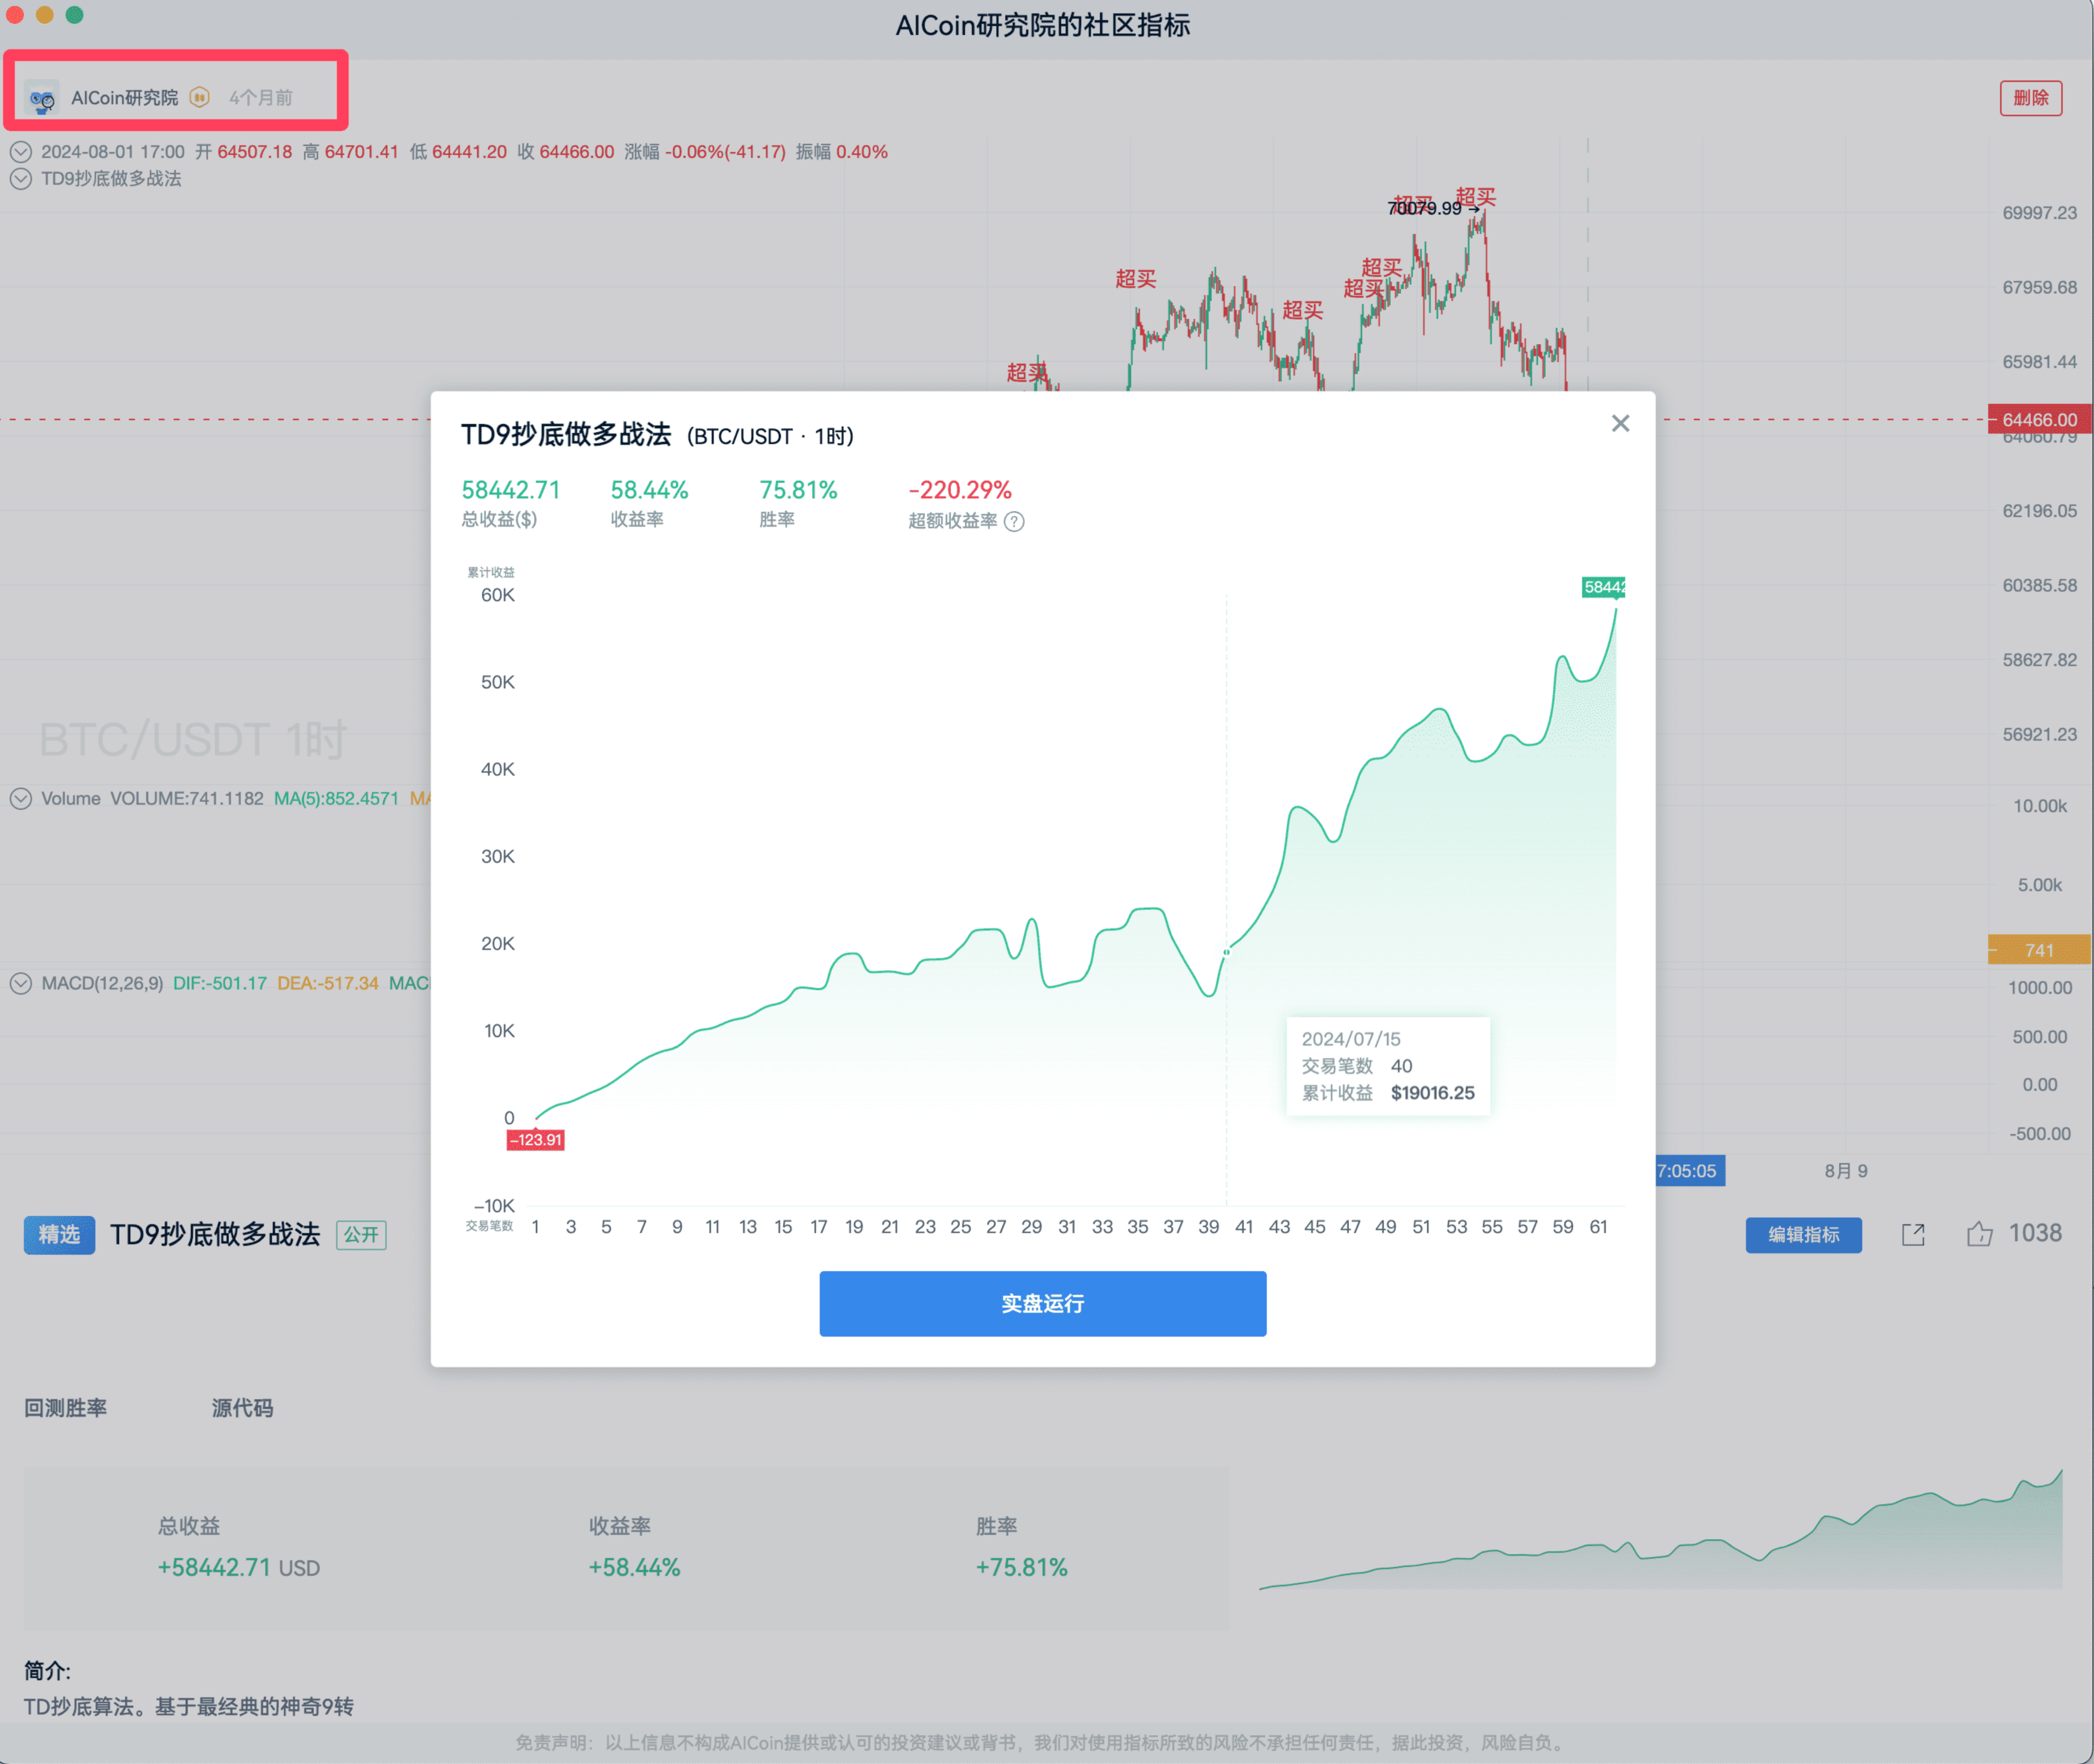Screen dimensions: 2094x1764
Task: Click the 4个月前 timestamp
Action: pos(261,97)
